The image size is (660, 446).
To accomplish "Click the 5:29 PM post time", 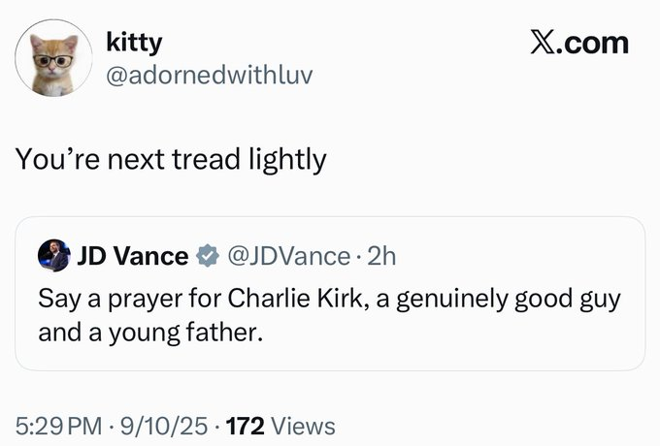I will coord(58,427).
